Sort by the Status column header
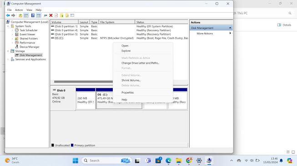The height and width of the screenshot is (166, 297). [x=161, y=22]
